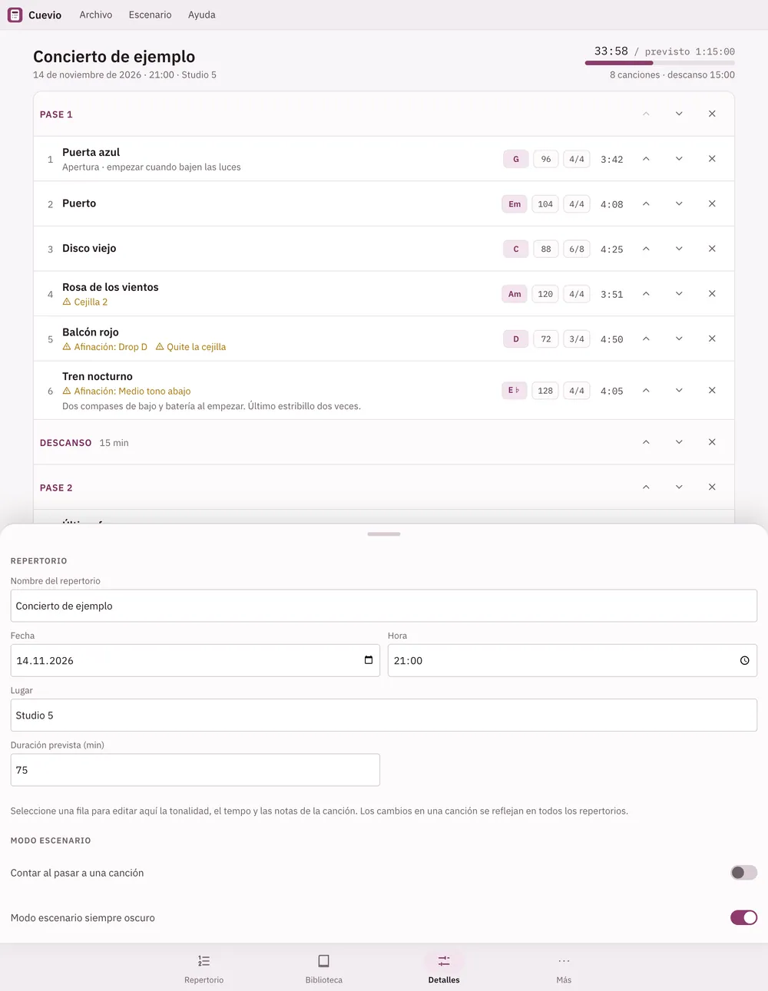Move Tren nocturno down
Image resolution: width=768 pixels, height=991 pixels.
pyautogui.click(x=679, y=391)
